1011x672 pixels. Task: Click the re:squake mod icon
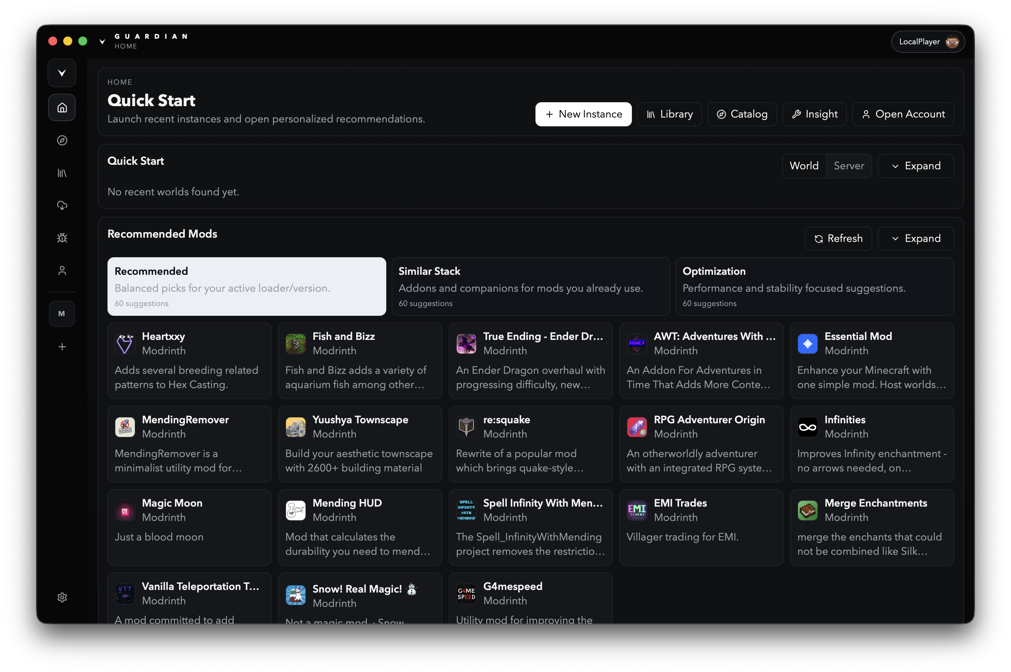pyautogui.click(x=466, y=427)
